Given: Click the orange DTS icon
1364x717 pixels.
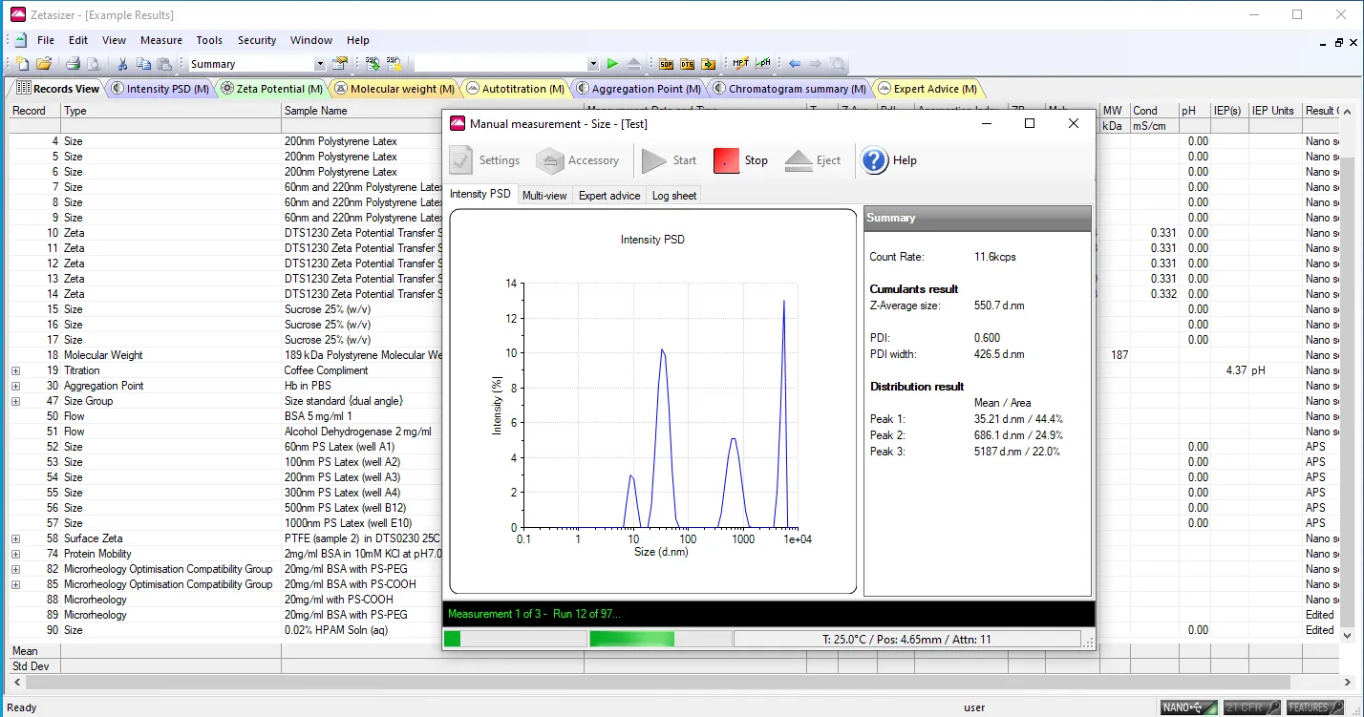Looking at the screenshot, I should 687,64.
